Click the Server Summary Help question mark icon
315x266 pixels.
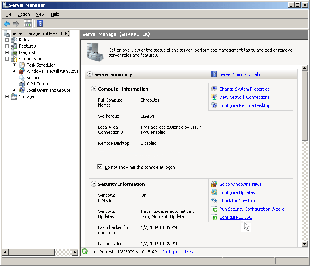coord(214,74)
